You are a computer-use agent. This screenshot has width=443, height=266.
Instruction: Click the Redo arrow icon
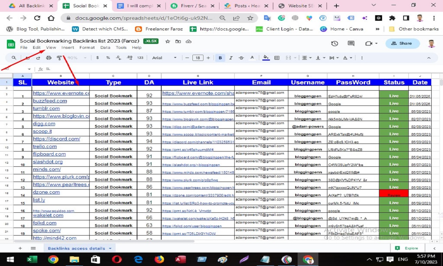[x=38, y=58]
